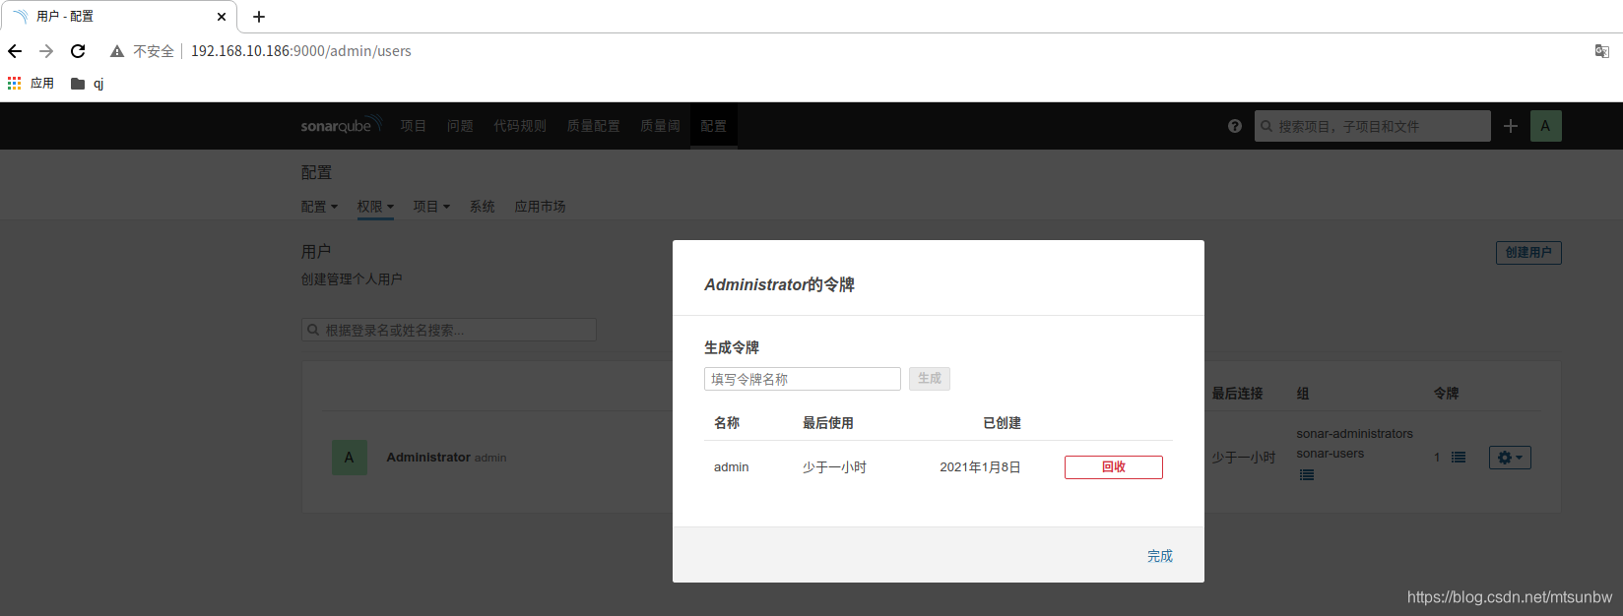Click the sonar-users group text
1623x616 pixels.
pyautogui.click(x=1331, y=454)
